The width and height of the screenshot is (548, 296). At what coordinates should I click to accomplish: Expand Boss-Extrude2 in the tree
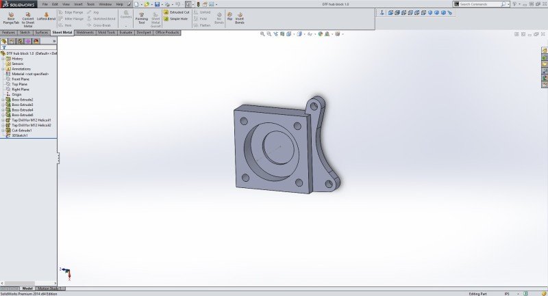pos(3,100)
